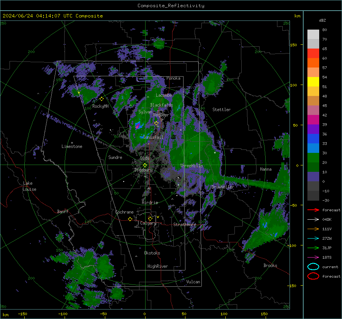Click the 04DK legend label text

[x=327, y=219]
